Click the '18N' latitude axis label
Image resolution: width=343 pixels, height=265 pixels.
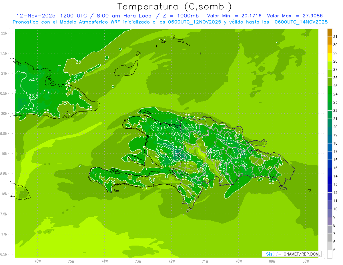click(x=4, y=194)
